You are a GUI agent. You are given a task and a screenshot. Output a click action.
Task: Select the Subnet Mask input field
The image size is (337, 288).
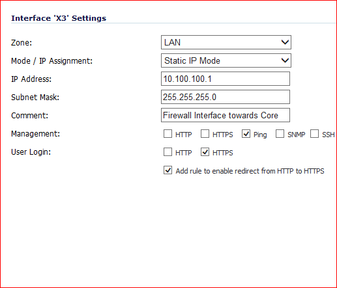click(226, 97)
